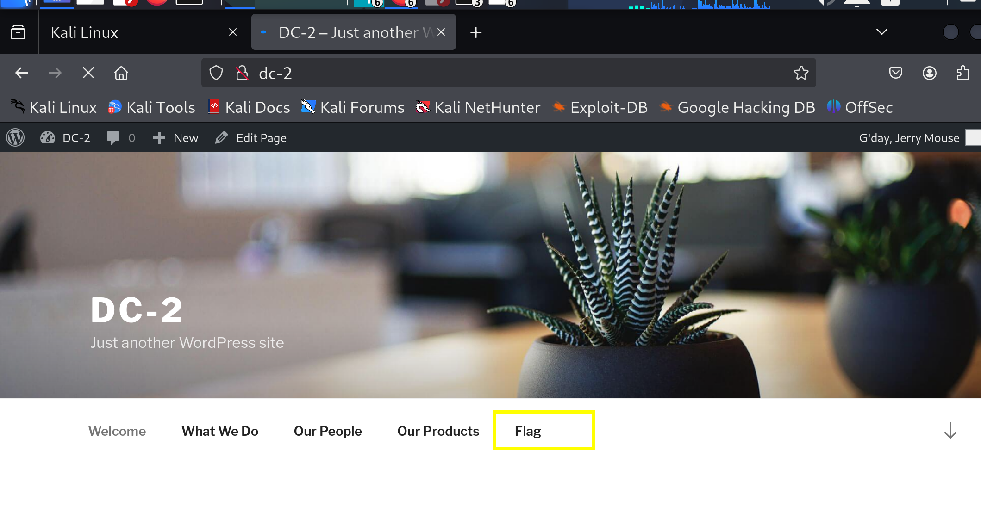Viewport: 981px width, 513px height.
Task: Expand the list all tabs chevron
Action: 881,32
